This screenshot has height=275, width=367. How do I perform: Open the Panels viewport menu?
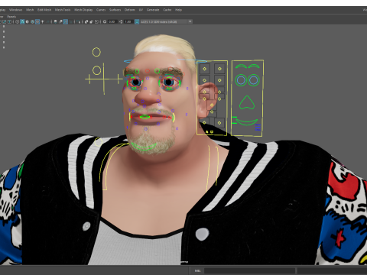[x=11, y=17]
